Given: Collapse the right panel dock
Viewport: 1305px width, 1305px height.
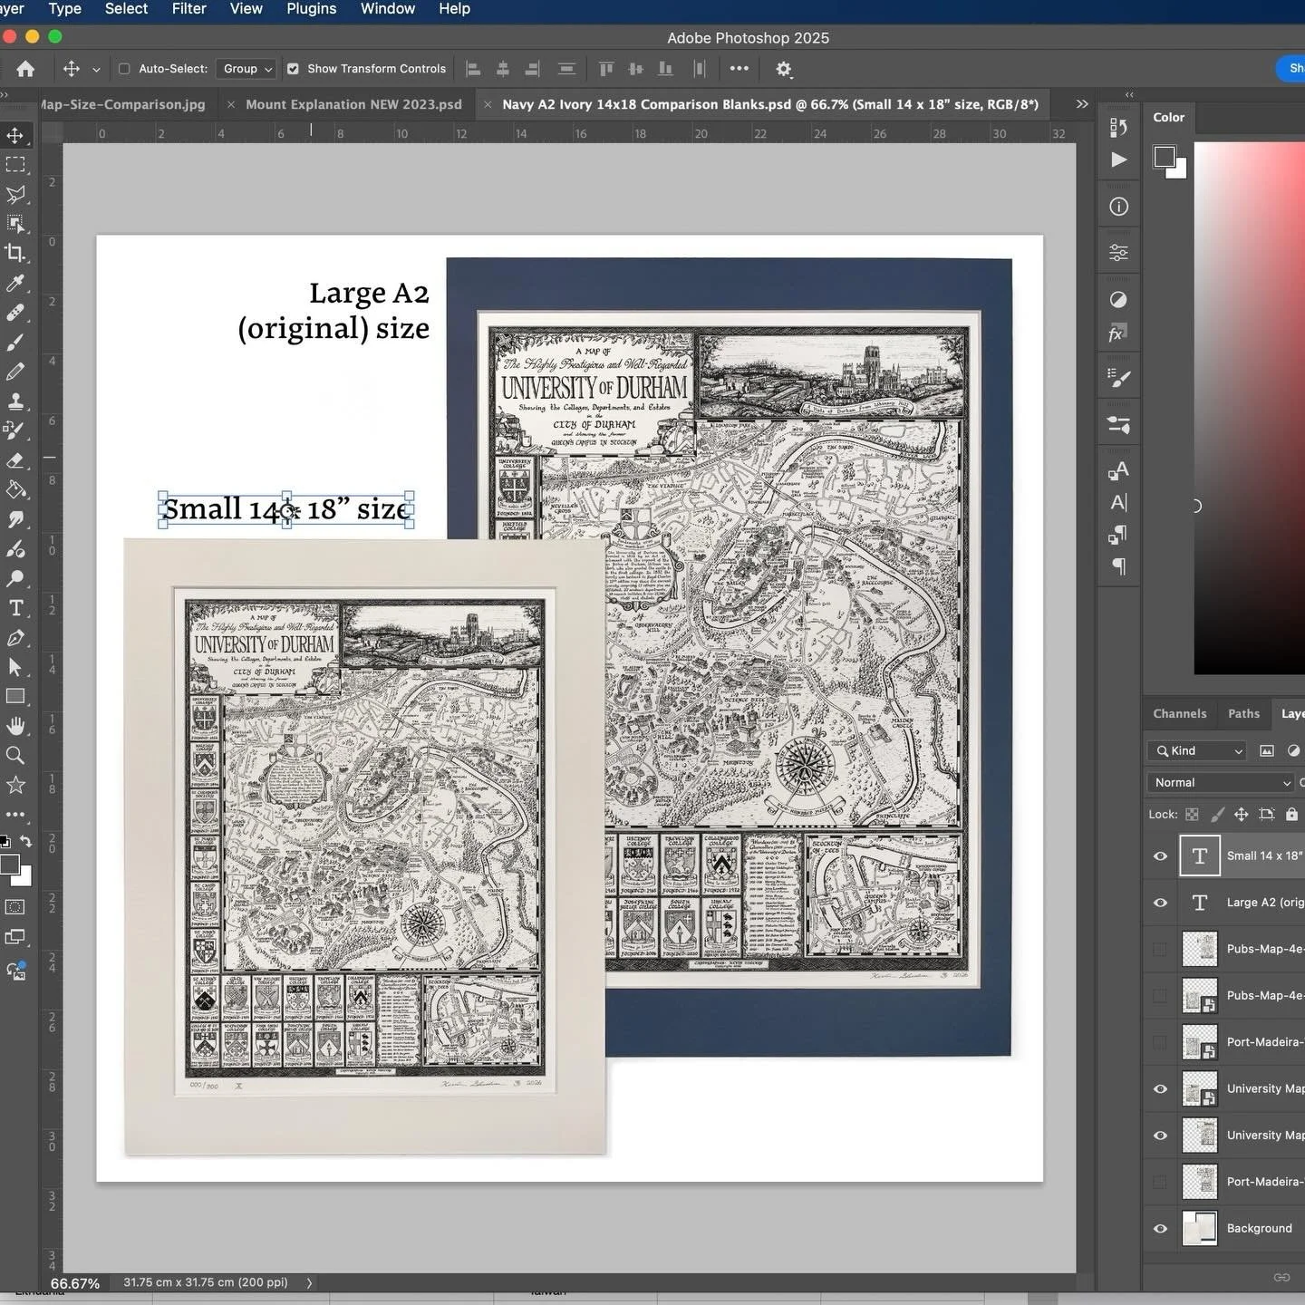Looking at the screenshot, I should click(1129, 94).
